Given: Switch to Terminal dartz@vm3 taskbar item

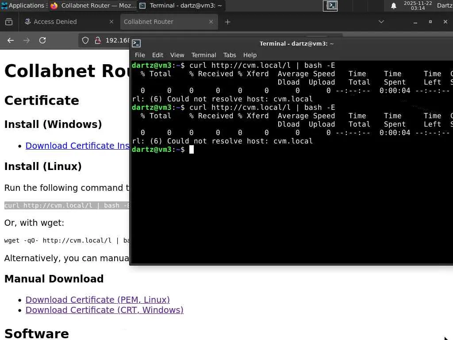Looking at the screenshot, I should click(x=181, y=5).
